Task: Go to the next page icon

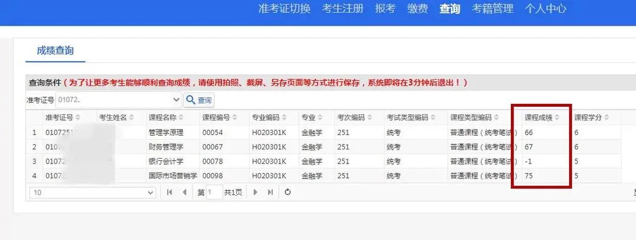Action: point(255,193)
